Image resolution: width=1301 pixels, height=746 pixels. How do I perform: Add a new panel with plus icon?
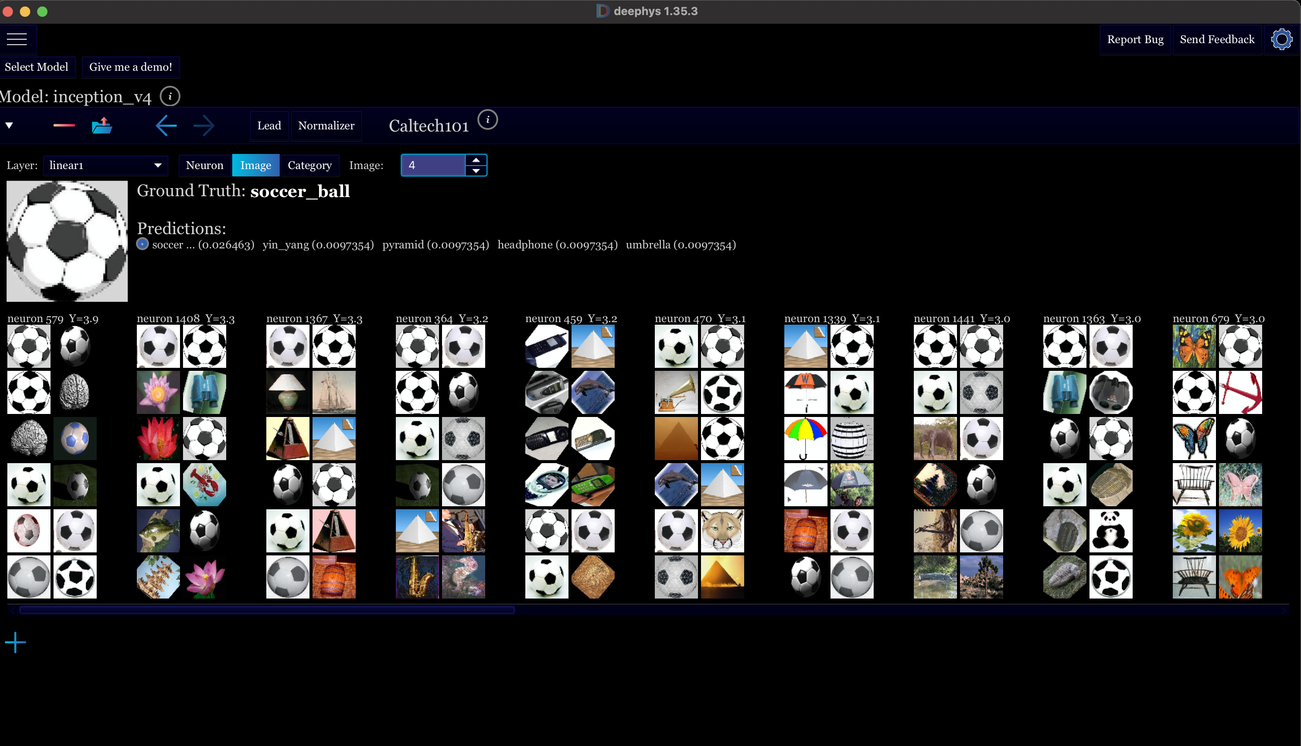coord(16,642)
